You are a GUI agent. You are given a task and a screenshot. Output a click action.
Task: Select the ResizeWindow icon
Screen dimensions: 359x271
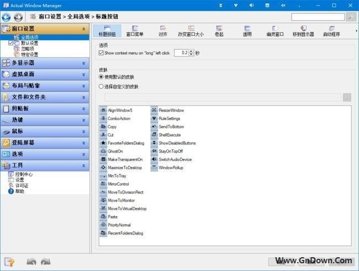click(154, 110)
